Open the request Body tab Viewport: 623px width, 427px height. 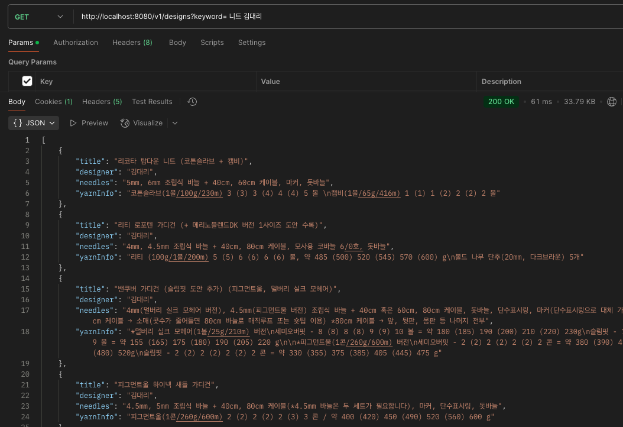pos(177,43)
